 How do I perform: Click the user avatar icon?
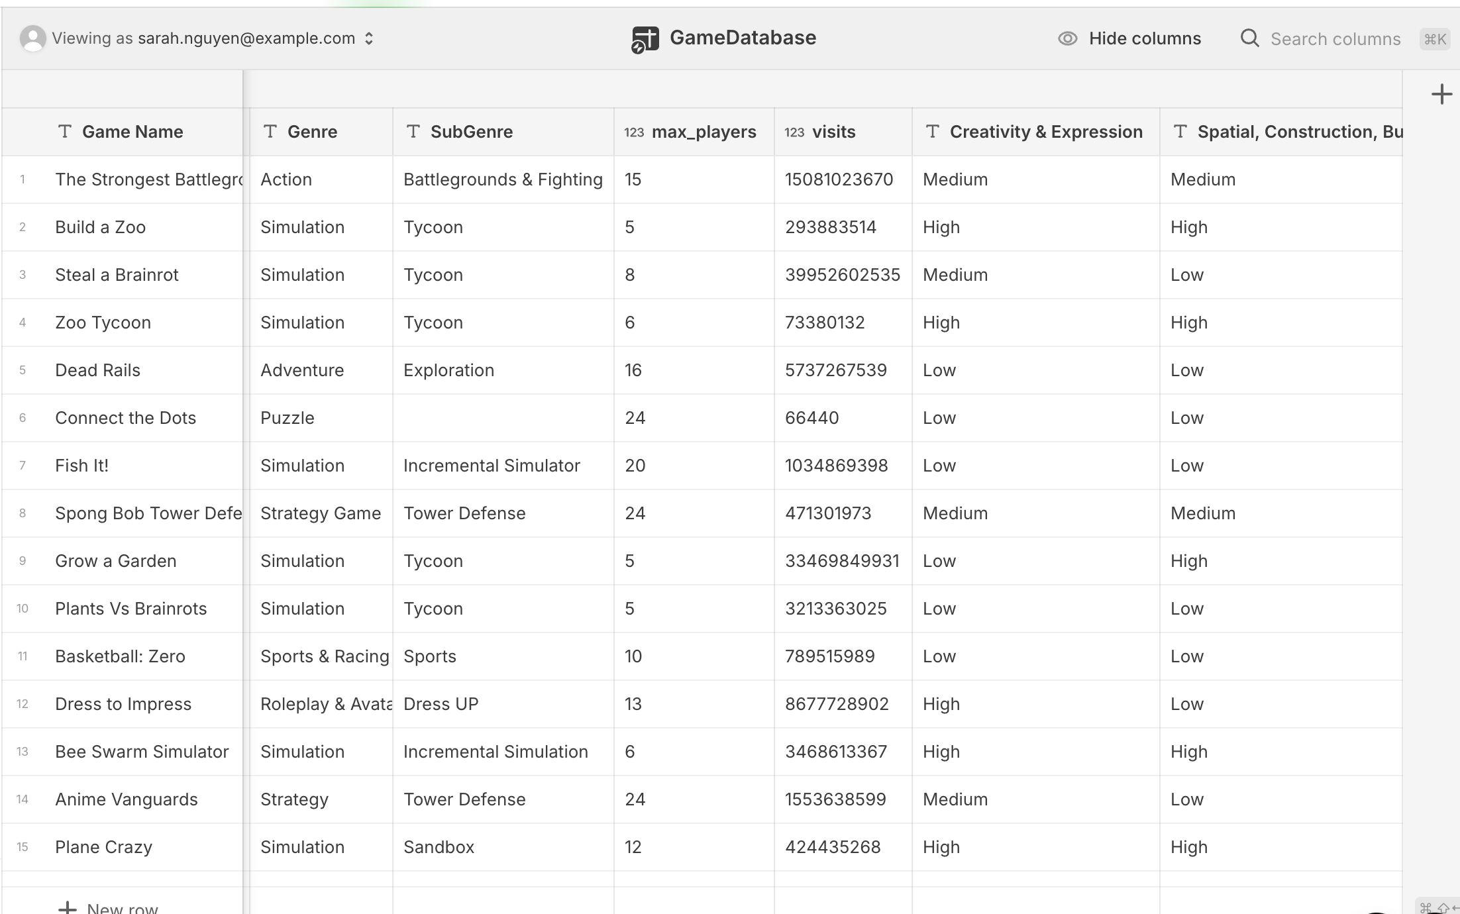tap(32, 38)
